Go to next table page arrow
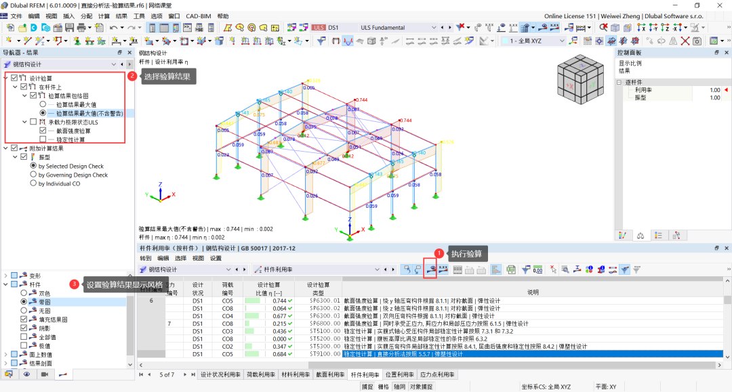The height and width of the screenshot is (392, 732). 185,374
